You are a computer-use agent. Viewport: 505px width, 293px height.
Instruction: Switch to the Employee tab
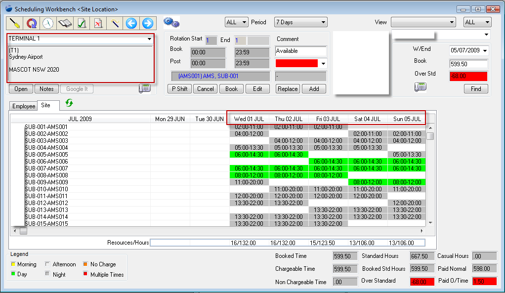click(x=24, y=106)
